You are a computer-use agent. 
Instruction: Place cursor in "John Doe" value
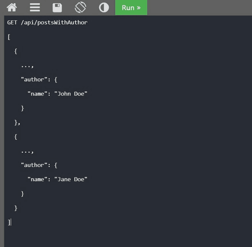pos(71,94)
